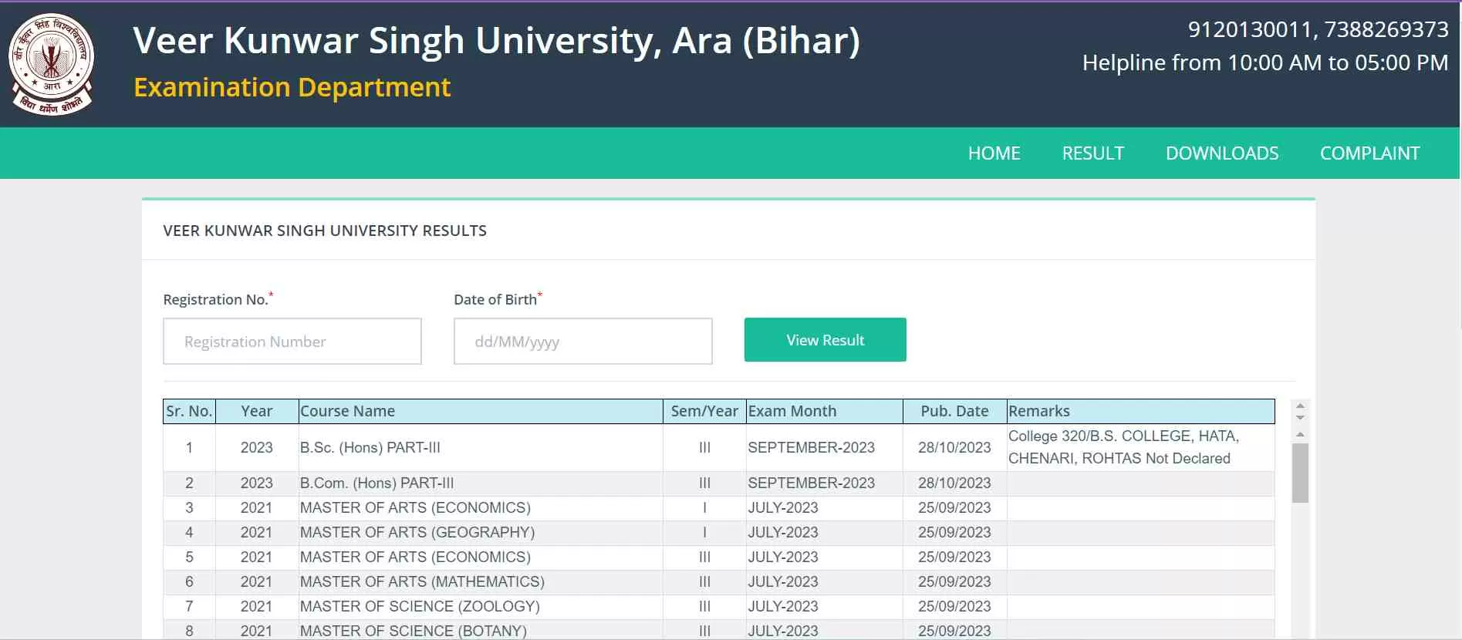Select MASTER OF SCIENCE (ZOOLOGY) row
Viewport: 1462px width, 640px height.
718,607
